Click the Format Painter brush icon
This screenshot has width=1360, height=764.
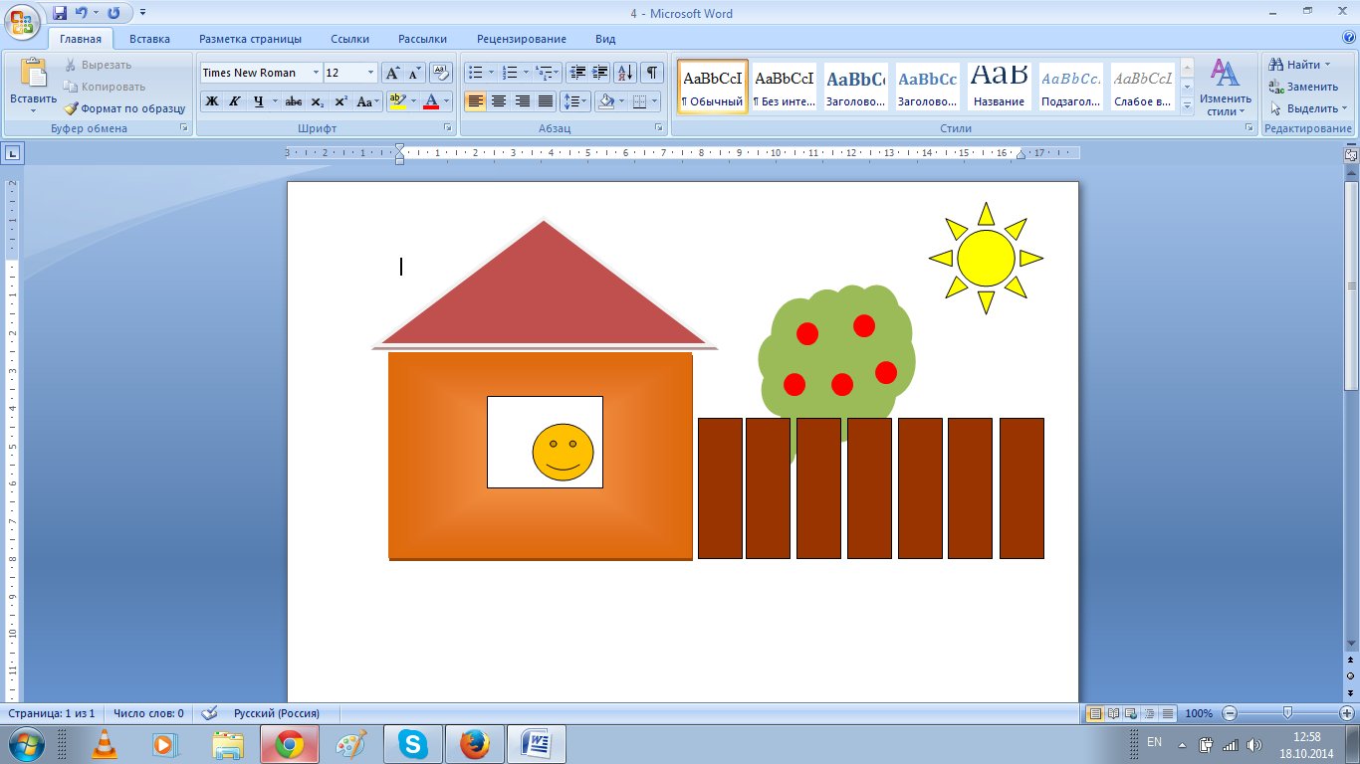tap(71, 108)
